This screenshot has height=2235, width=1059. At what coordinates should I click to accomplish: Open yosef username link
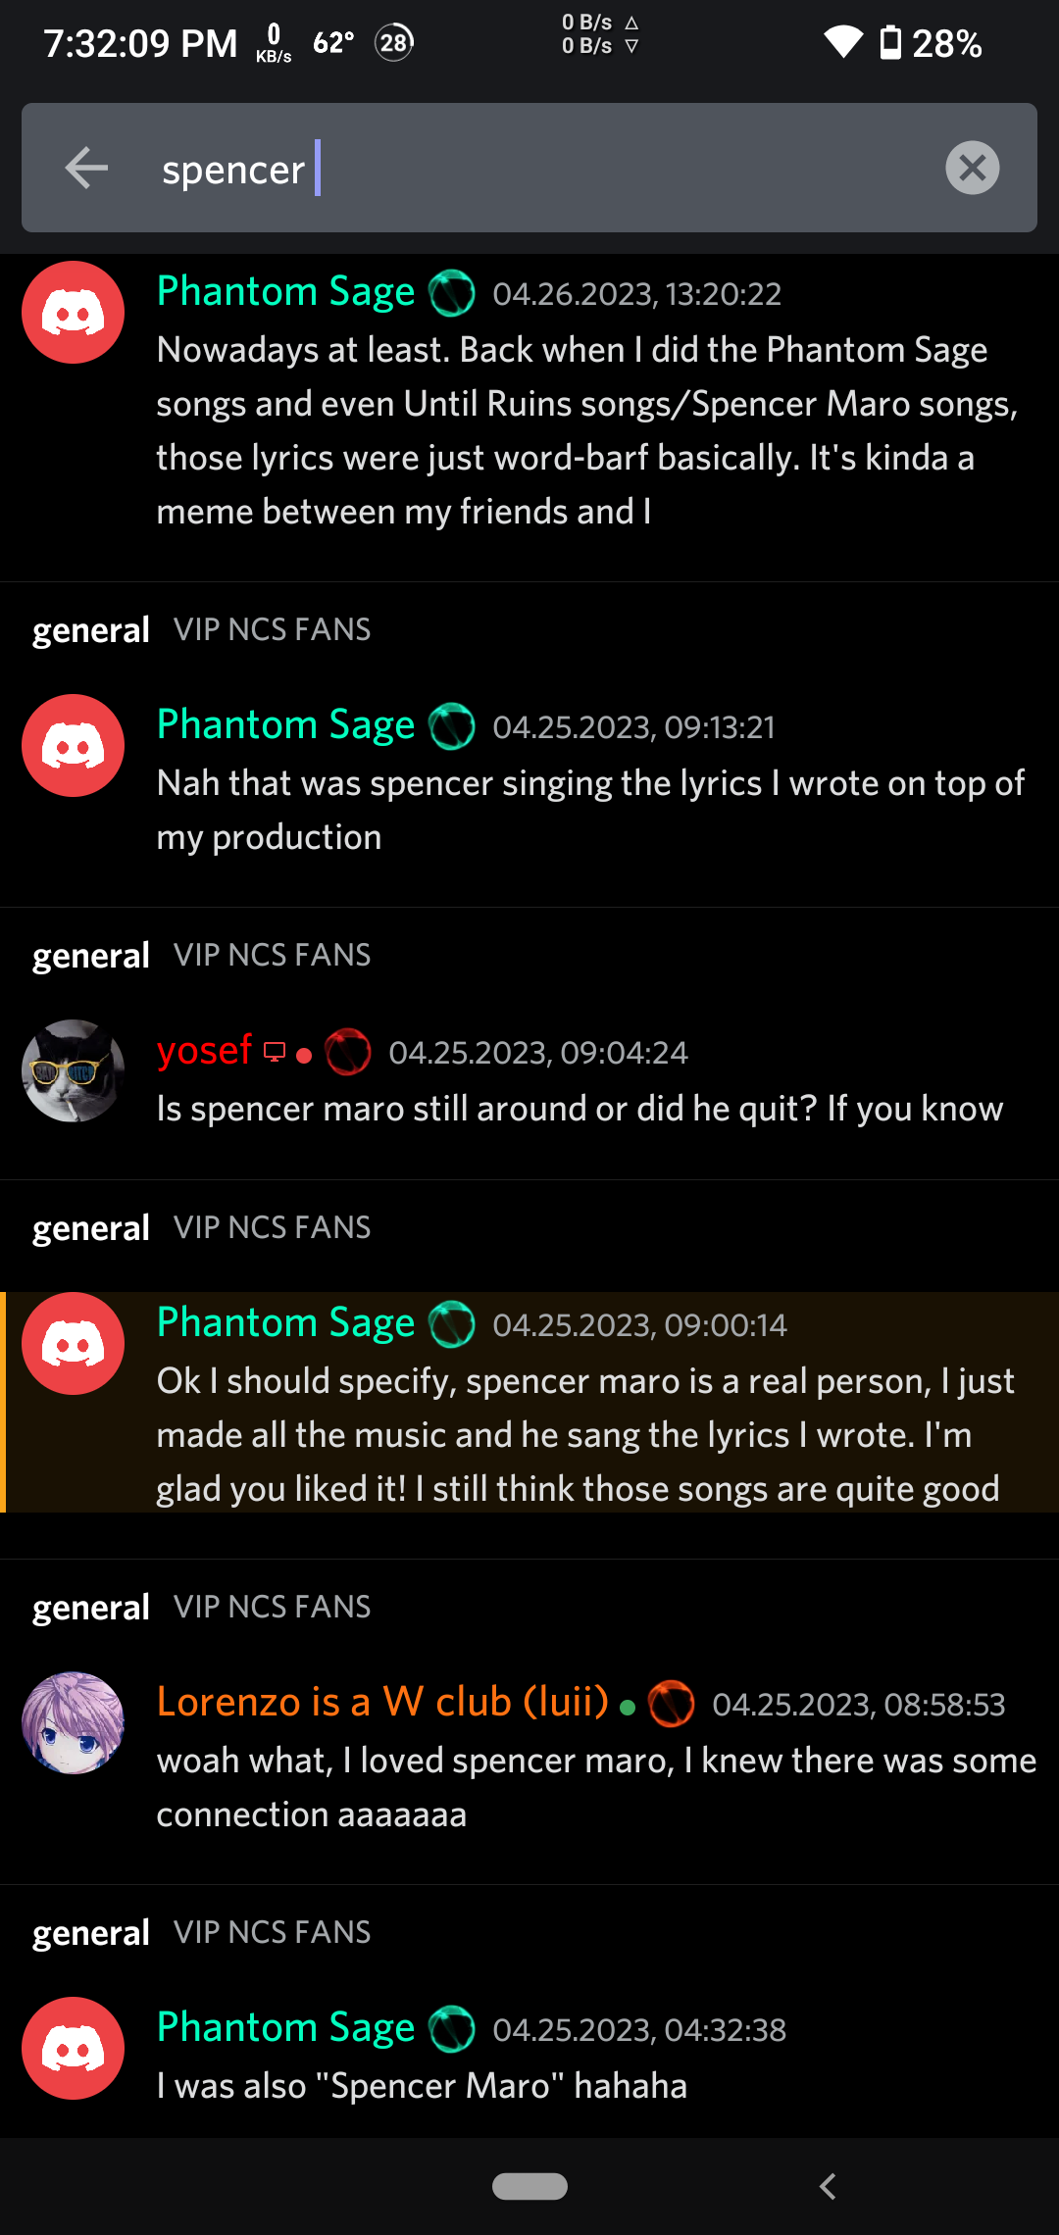(204, 1051)
